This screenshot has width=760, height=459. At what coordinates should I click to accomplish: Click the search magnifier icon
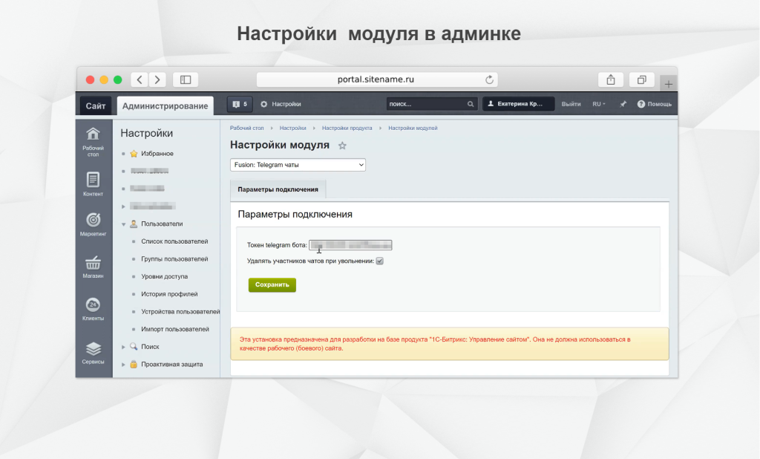point(470,104)
